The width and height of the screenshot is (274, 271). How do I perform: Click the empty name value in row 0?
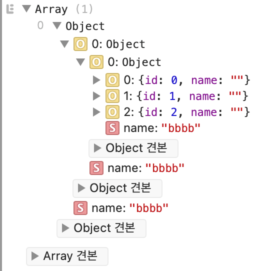237,78
